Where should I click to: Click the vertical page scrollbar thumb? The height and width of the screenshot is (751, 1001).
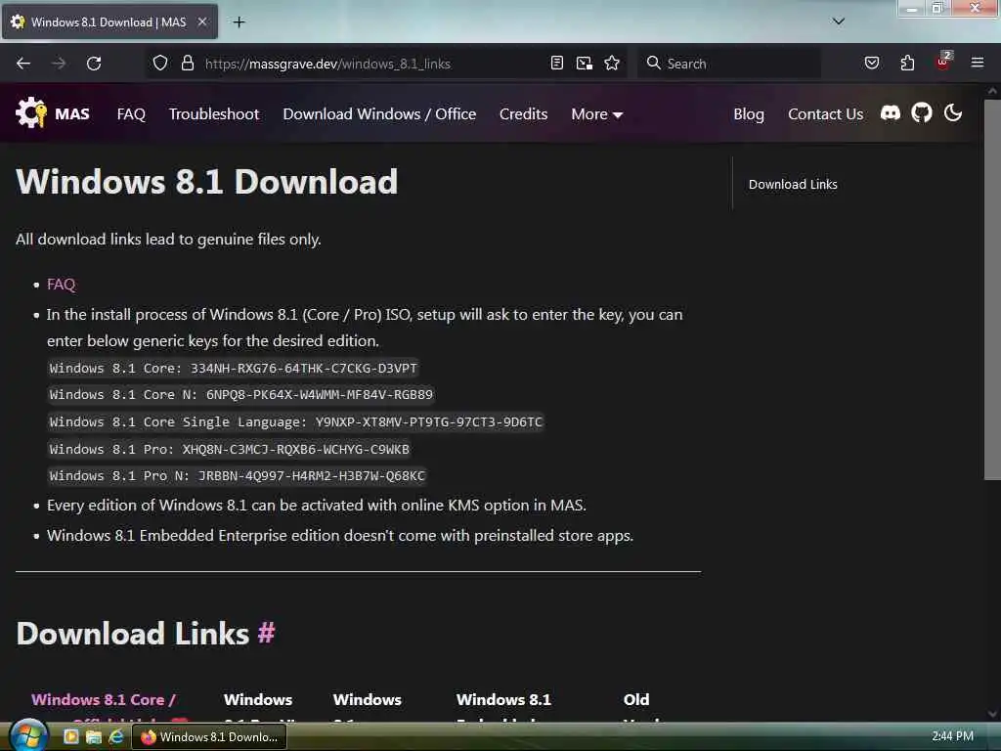992,289
